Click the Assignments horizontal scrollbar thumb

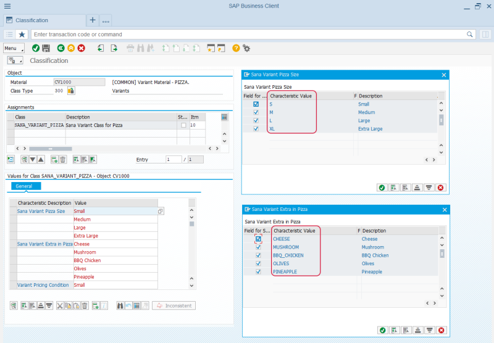[51, 149]
